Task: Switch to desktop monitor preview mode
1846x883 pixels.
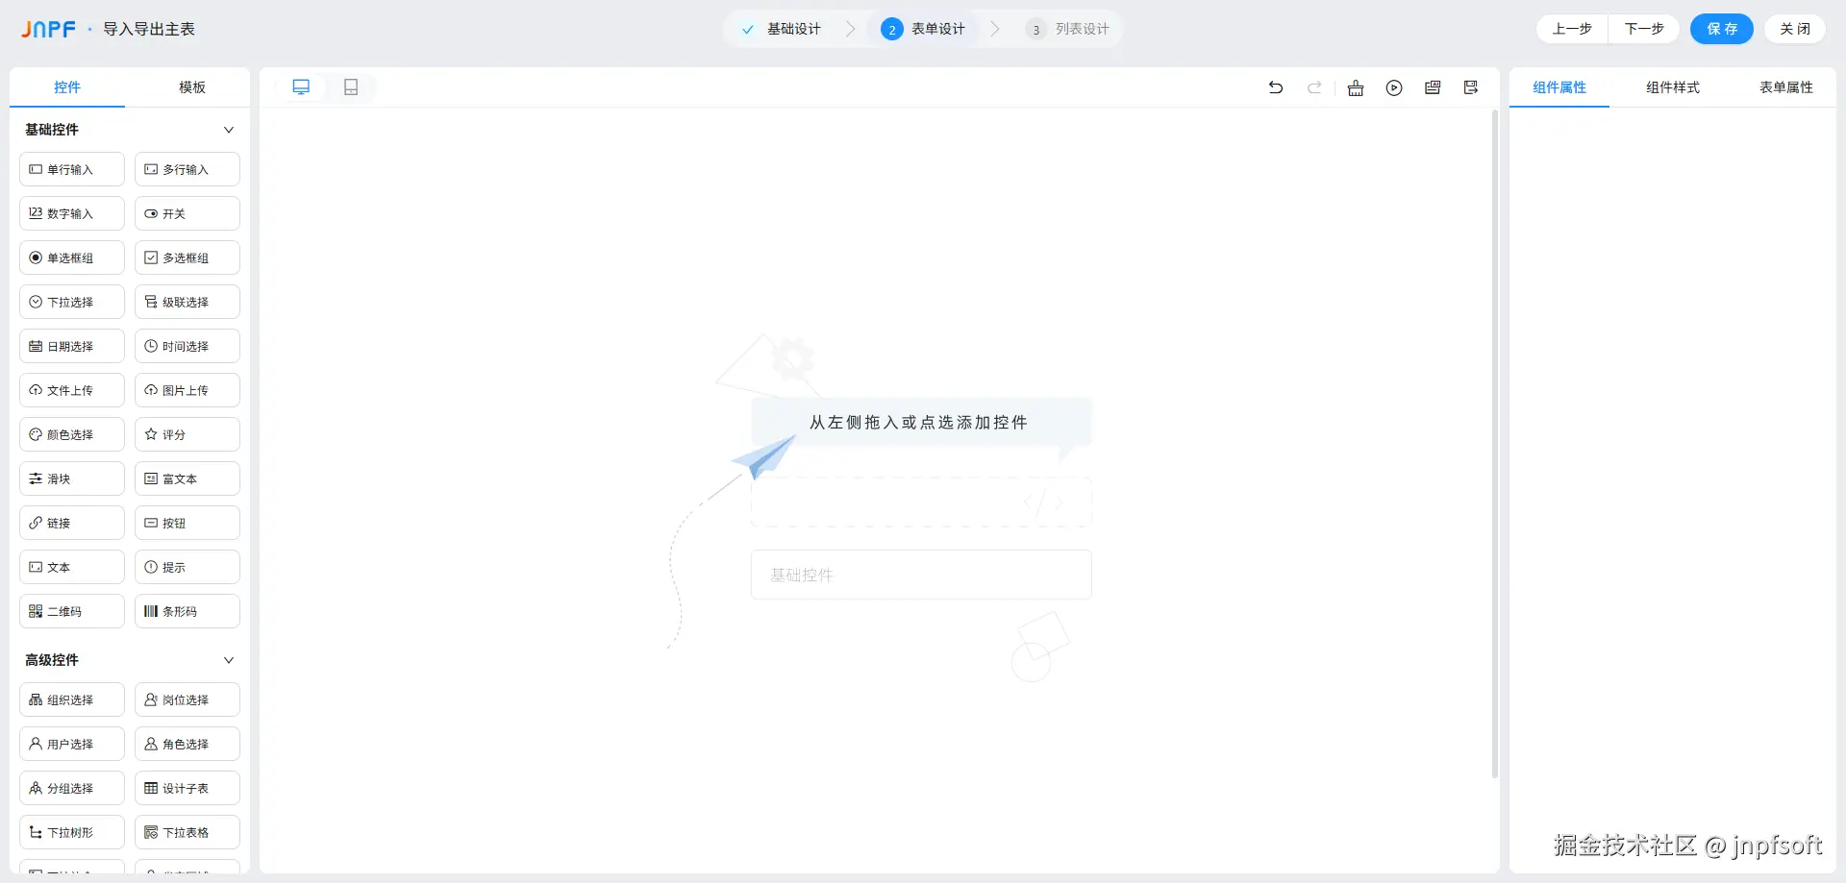Action: 301,87
